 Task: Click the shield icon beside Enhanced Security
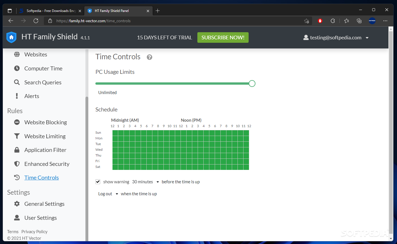click(x=17, y=164)
